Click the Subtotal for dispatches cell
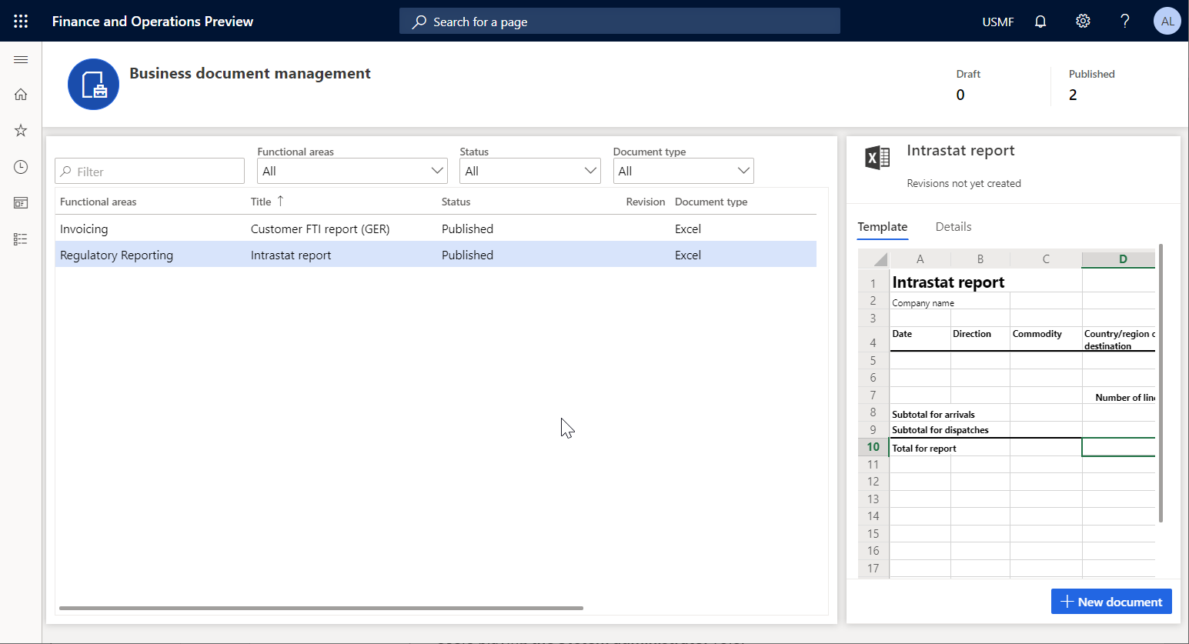The width and height of the screenshot is (1189, 644). pyautogui.click(x=940, y=430)
